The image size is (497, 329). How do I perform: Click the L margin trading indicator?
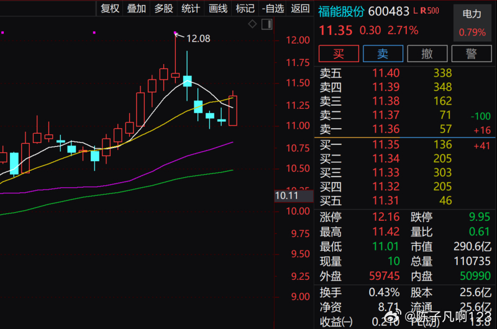(416, 11)
